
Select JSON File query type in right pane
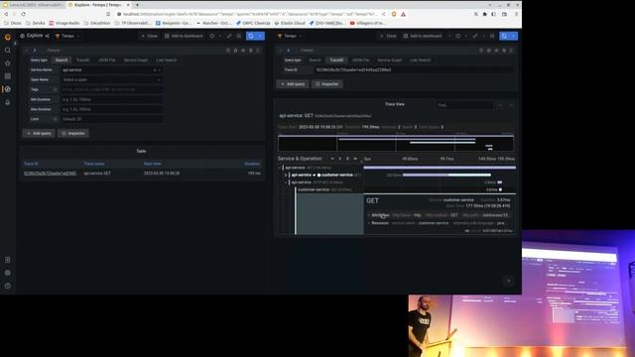pos(360,59)
